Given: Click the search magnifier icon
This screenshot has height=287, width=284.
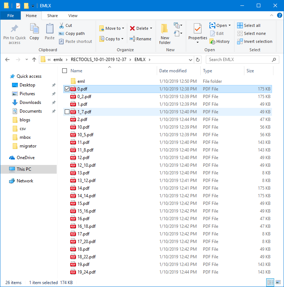Looking at the screenshot, I should pyautogui.click(x=274, y=60).
